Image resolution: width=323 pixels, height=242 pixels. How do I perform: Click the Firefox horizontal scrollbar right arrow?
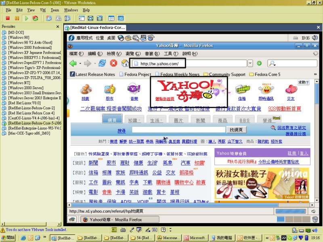pos(312,205)
